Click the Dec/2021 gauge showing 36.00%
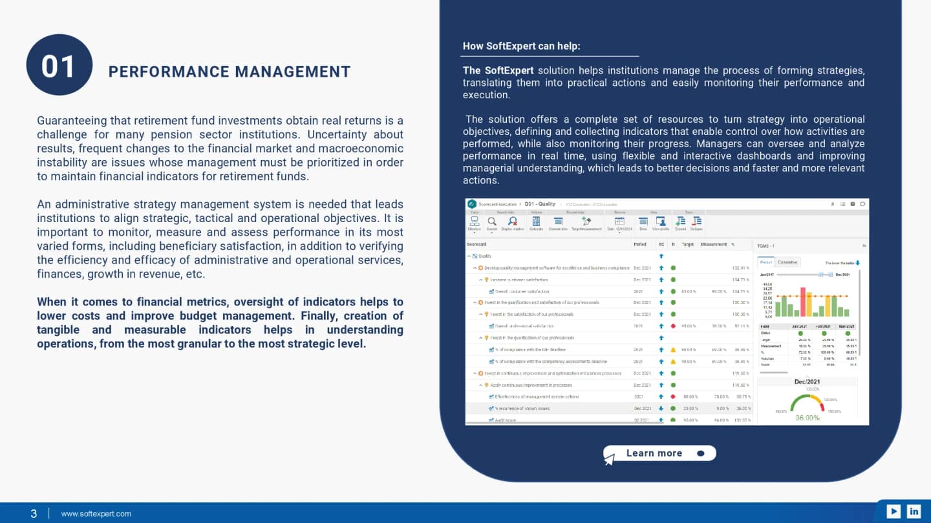Image resolution: width=931 pixels, height=523 pixels. [808, 404]
